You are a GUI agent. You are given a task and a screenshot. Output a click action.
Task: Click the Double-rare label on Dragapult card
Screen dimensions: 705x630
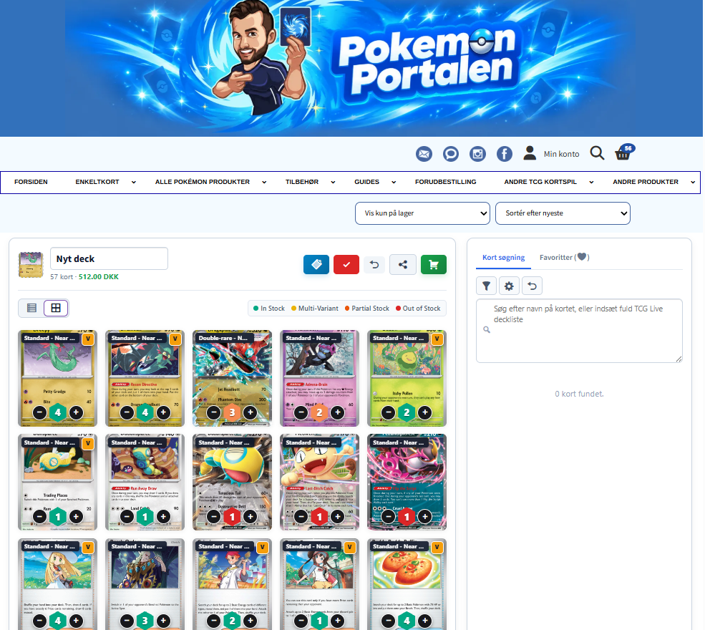pyautogui.click(x=223, y=338)
